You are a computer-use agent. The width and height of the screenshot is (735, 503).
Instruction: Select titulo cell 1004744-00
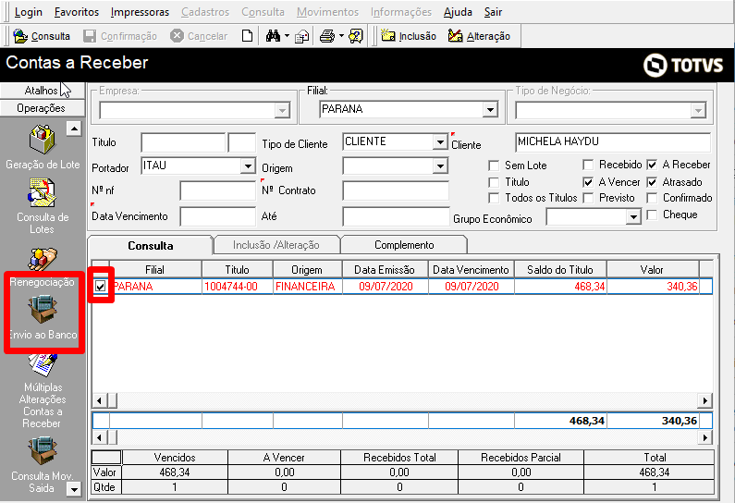click(x=238, y=287)
